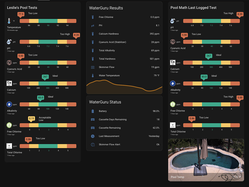Click the battery icon in WaterGuru Status
The height and width of the screenshot is (187, 249).
coord(93,111)
